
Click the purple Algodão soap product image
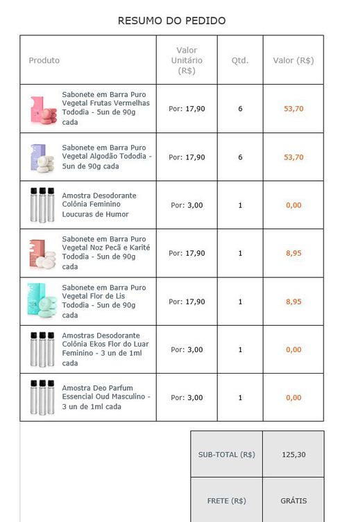(x=42, y=158)
